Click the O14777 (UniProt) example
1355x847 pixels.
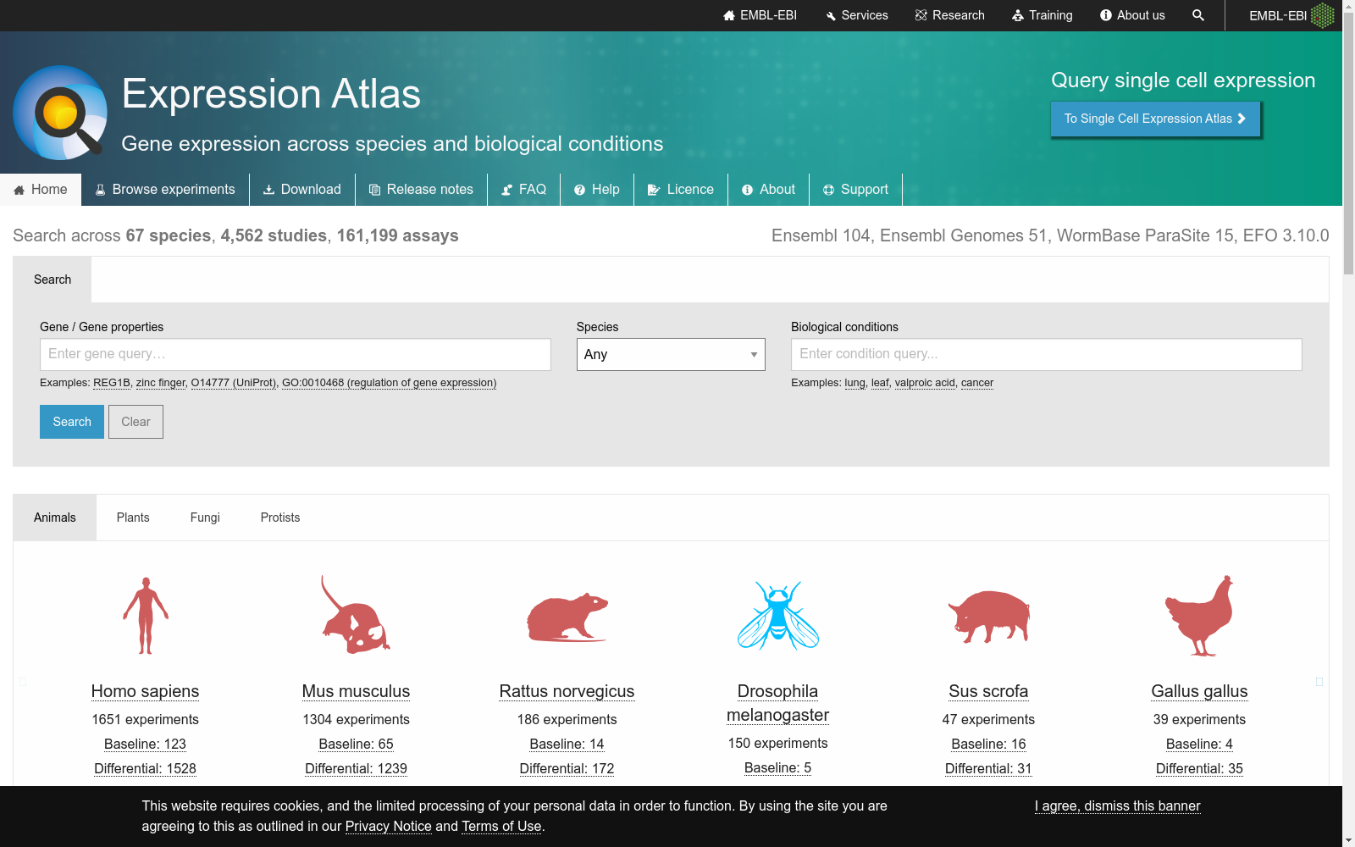click(234, 383)
